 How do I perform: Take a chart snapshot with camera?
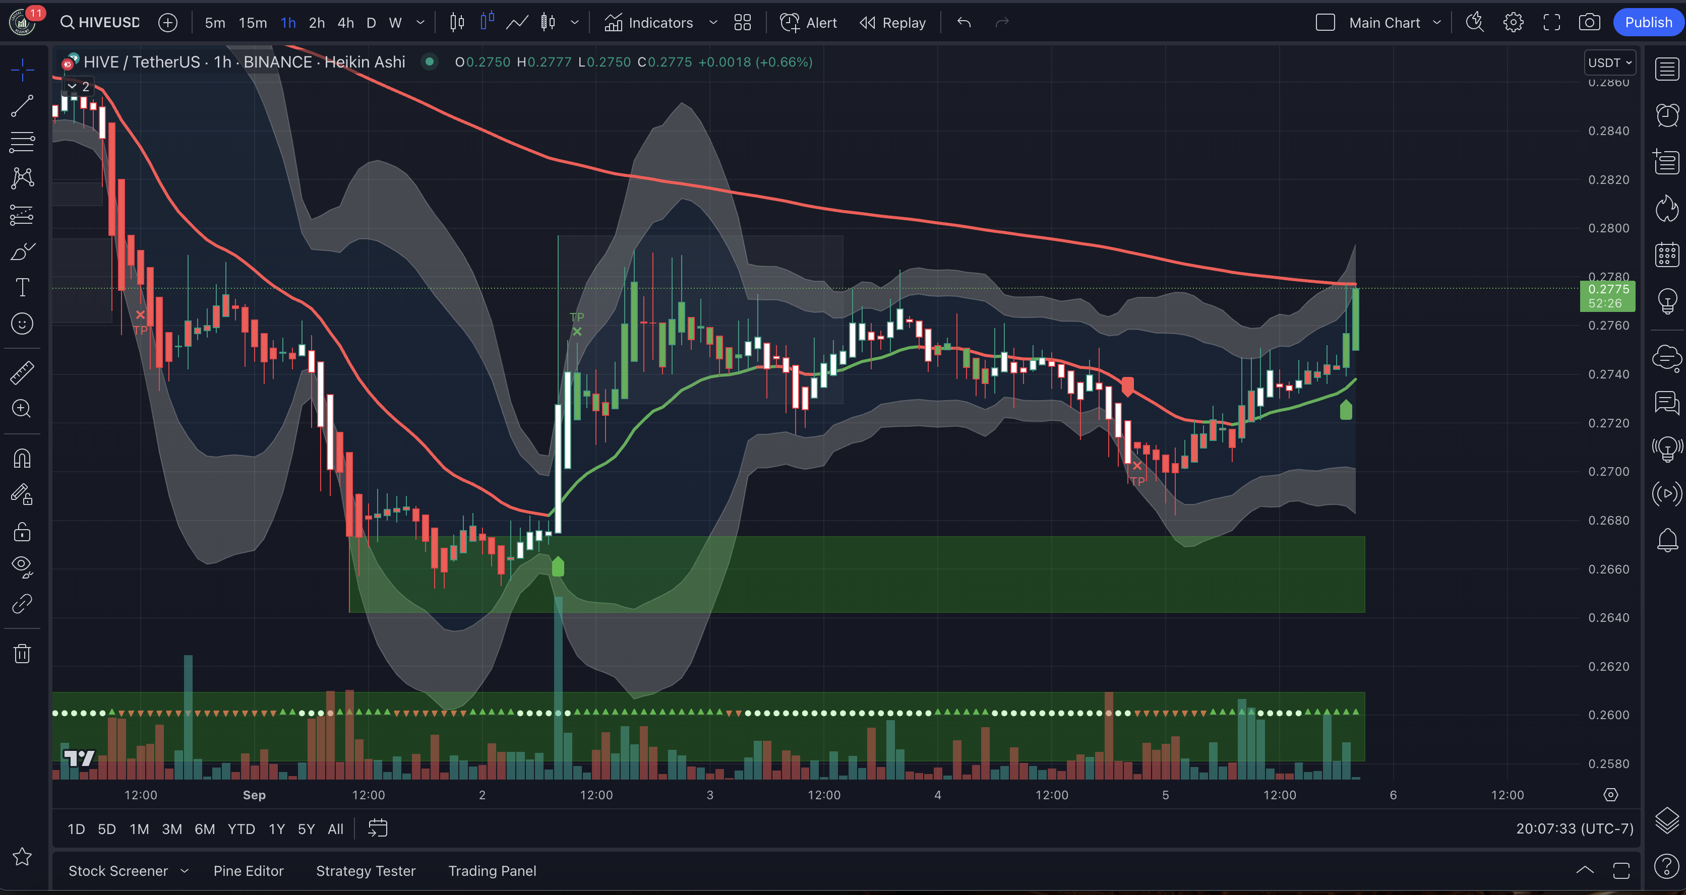[1590, 23]
